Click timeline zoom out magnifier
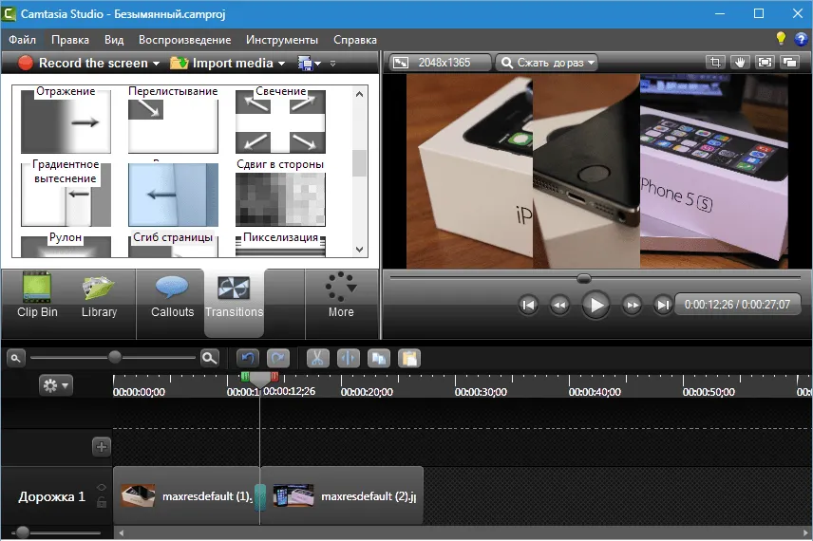The image size is (813, 541). coord(15,358)
